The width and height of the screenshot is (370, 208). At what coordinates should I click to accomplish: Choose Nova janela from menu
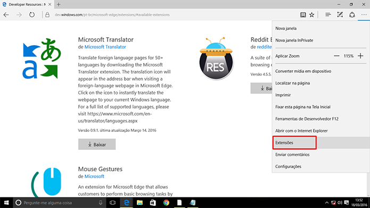click(x=321, y=28)
